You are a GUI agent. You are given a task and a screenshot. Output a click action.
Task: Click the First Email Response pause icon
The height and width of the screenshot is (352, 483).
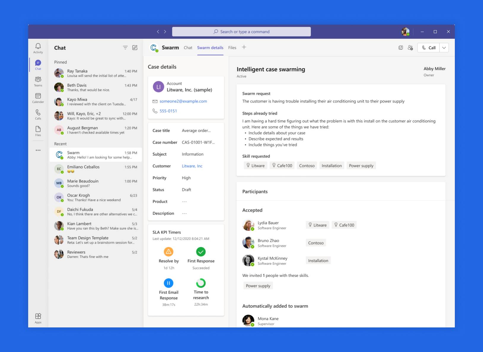pyautogui.click(x=168, y=283)
